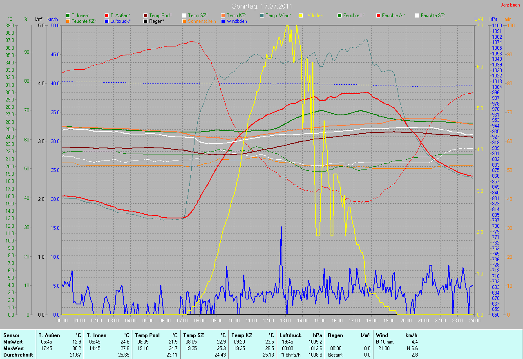Select the 'T. Innen*' legend label
The width and height of the screenshot is (523, 359).
click(x=81, y=15)
